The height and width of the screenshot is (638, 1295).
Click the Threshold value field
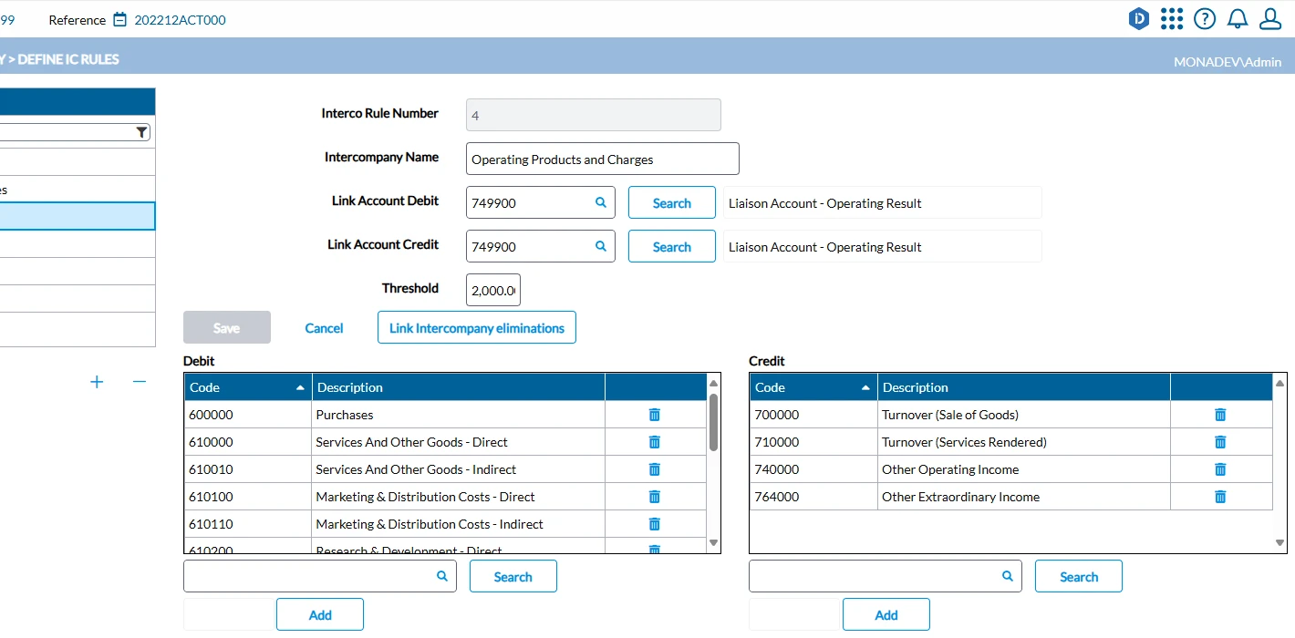[493, 290]
